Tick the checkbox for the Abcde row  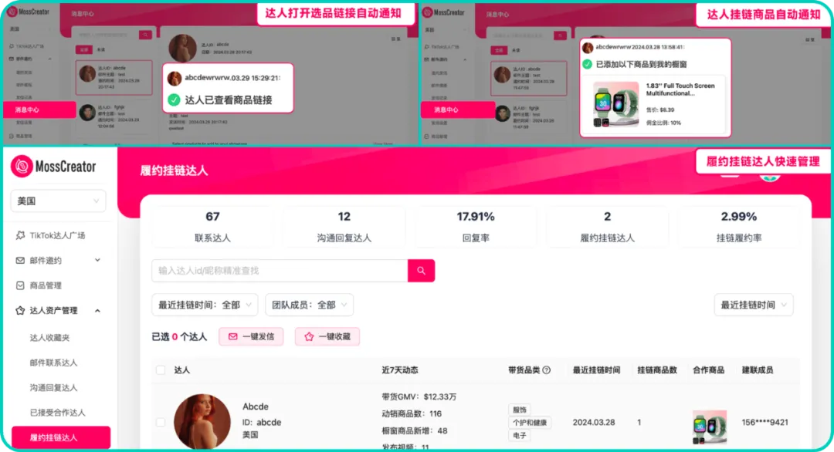(160, 422)
